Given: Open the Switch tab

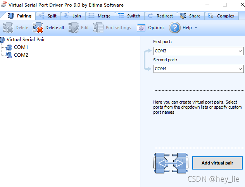Looking at the screenshot, I should pyautogui.click(x=129, y=16).
